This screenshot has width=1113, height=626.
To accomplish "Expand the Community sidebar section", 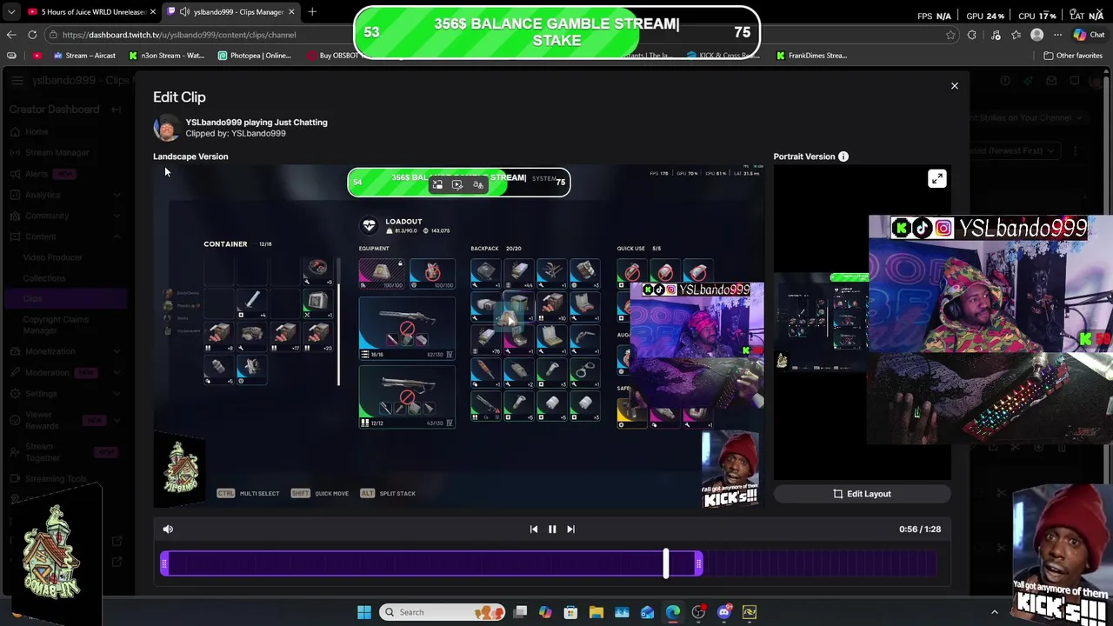I will (117, 216).
